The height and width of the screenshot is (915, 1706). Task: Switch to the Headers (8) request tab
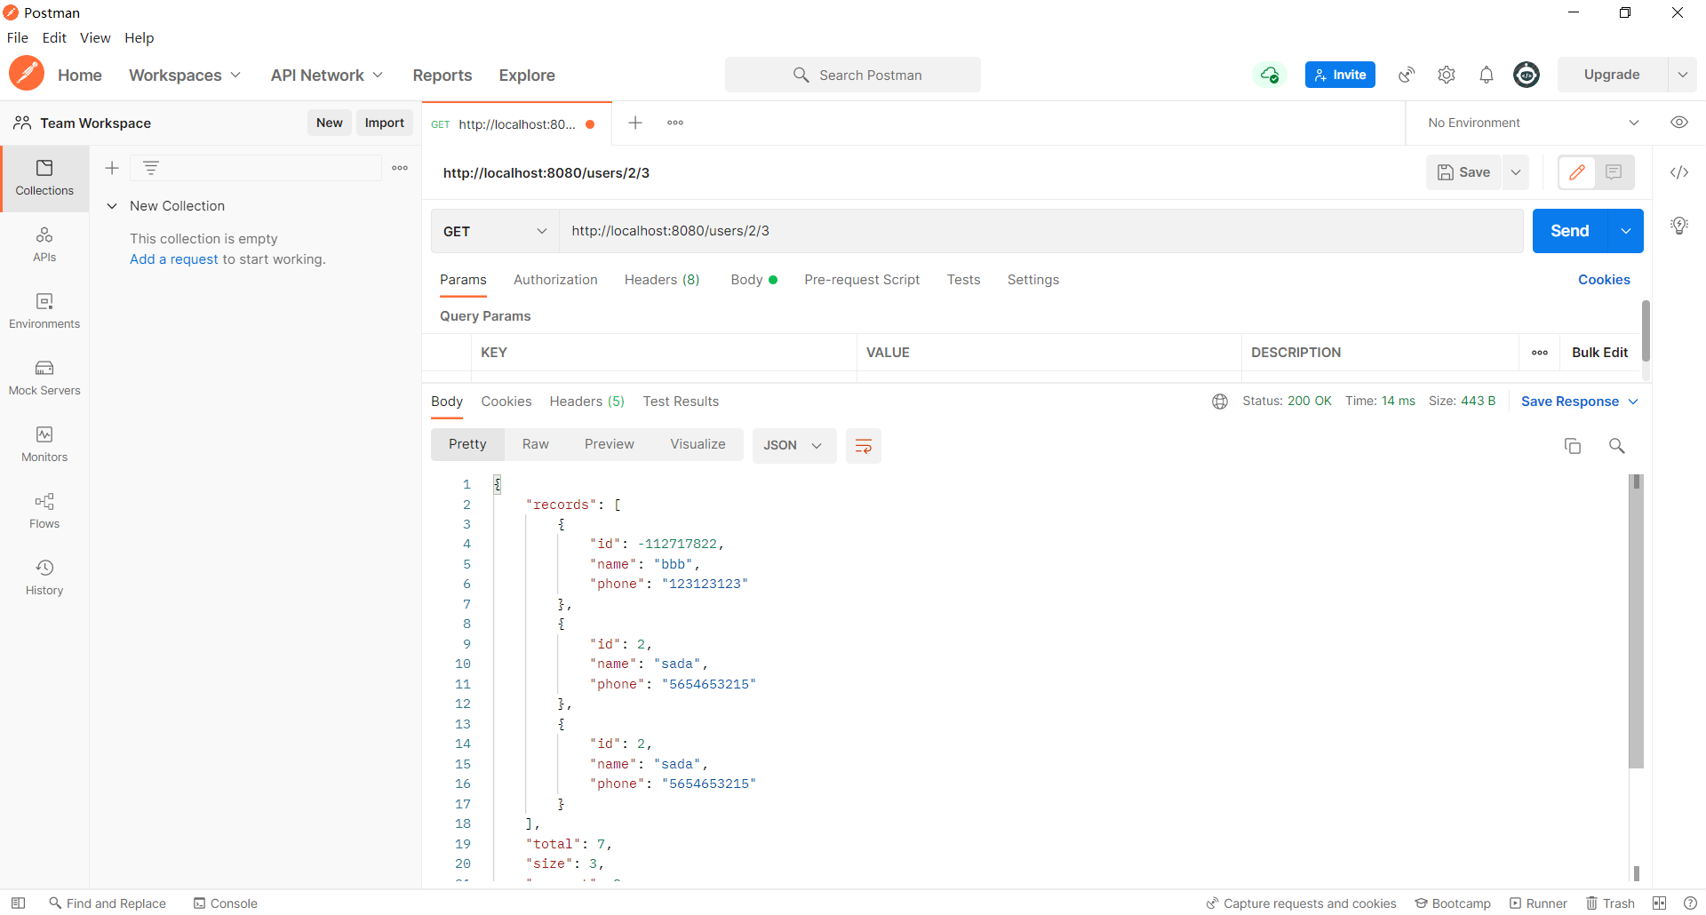[x=662, y=280]
